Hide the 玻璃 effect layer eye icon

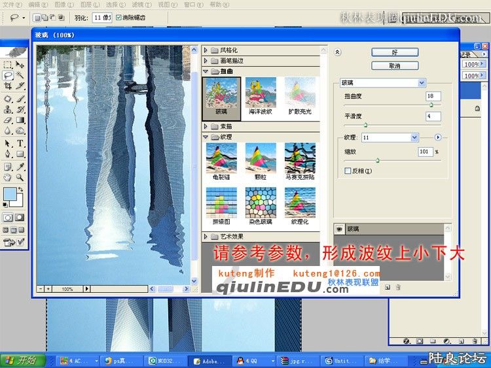[x=339, y=229]
